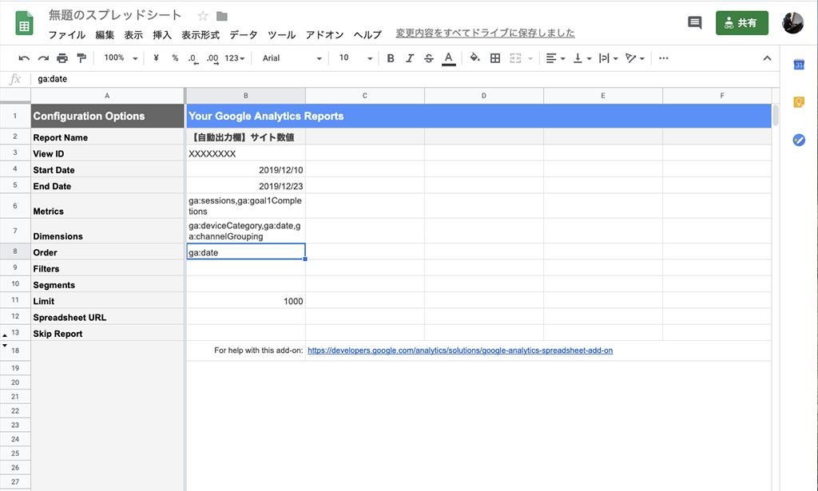818x491 pixels.
Task: Rename the 無題のスプレッドシート title
Action: coord(115,15)
